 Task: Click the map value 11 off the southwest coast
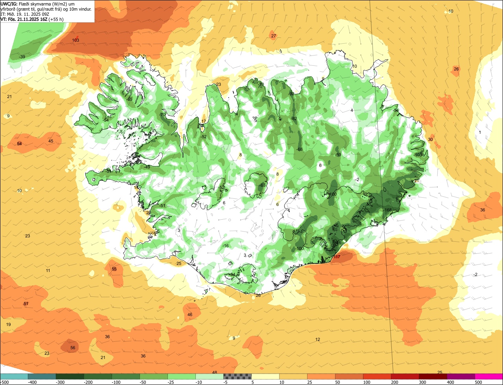48,270
